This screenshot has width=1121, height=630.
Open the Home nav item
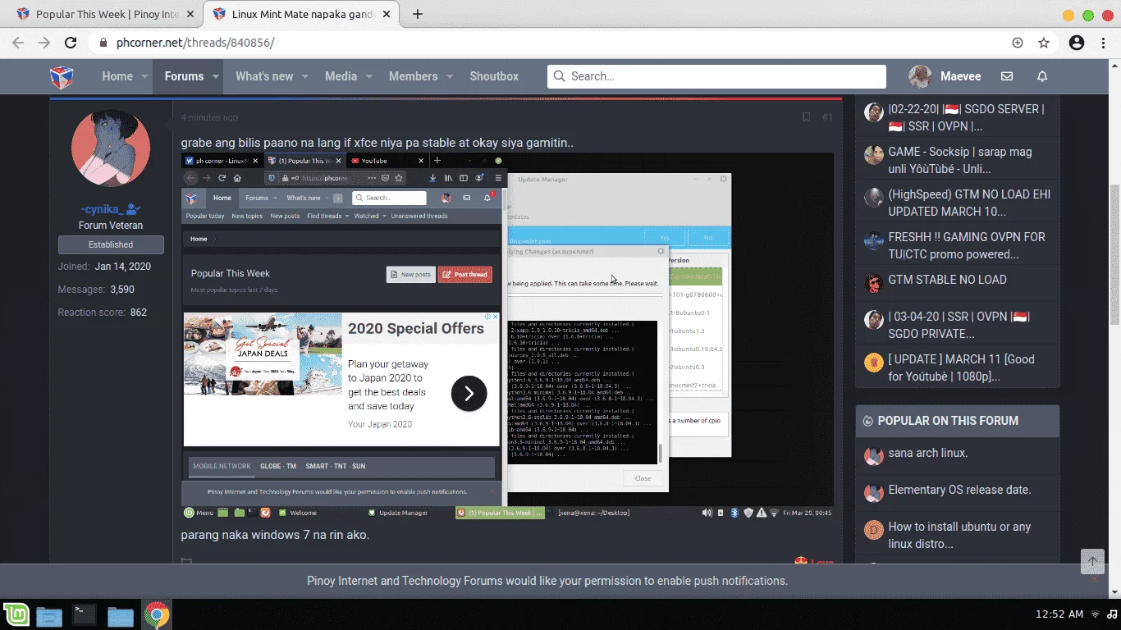click(117, 76)
